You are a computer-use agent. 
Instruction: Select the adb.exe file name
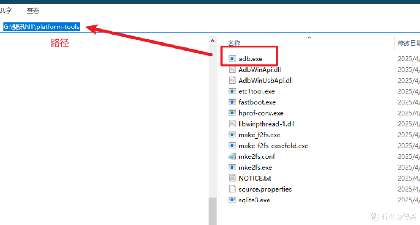(250, 59)
